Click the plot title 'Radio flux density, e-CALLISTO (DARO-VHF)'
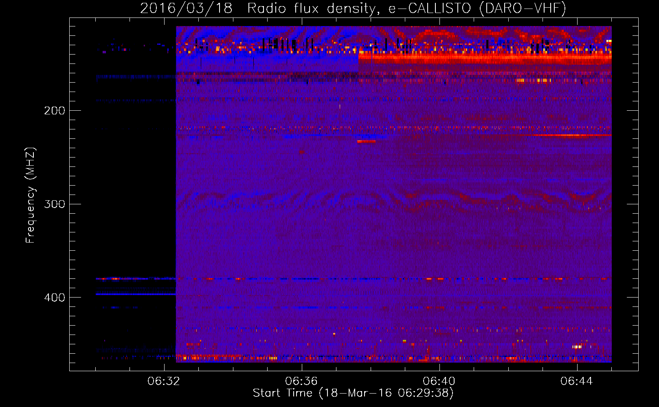This screenshot has width=659, height=407. [406, 8]
